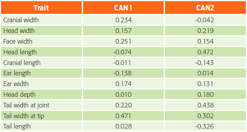Select the Ear width row label
The width and height of the screenshot is (247, 132).
point(16,84)
